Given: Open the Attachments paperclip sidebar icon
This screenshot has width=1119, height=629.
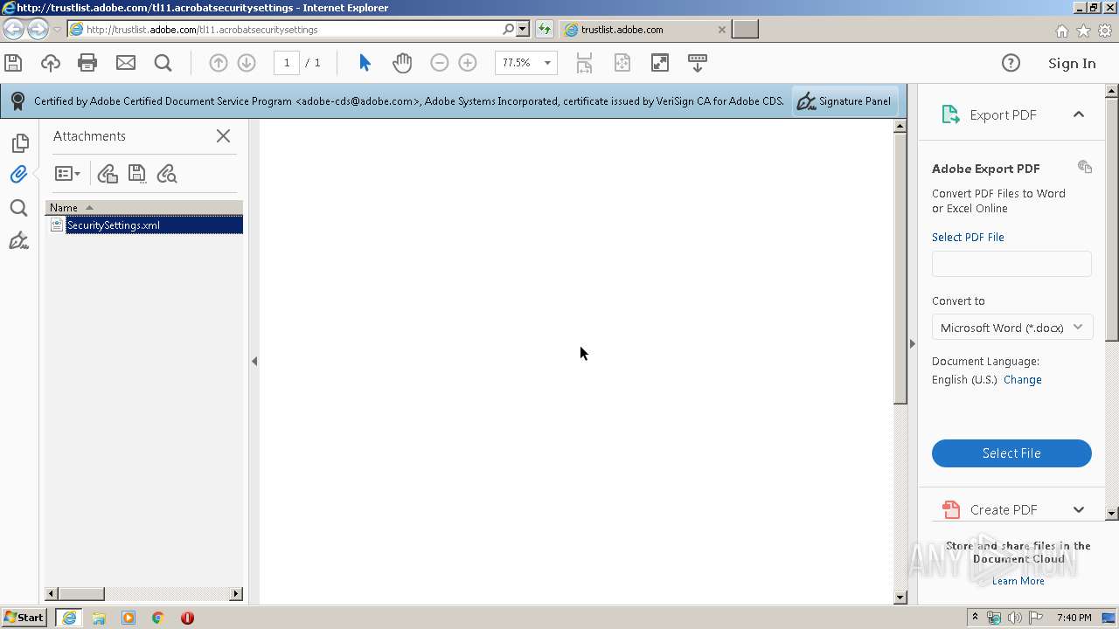Looking at the screenshot, I should [x=18, y=174].
